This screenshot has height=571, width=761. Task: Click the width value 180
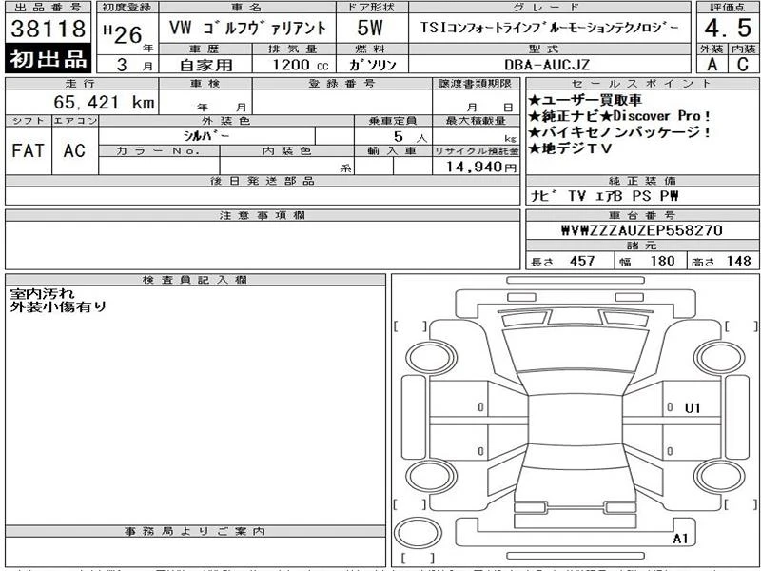[x=662, y=261]
